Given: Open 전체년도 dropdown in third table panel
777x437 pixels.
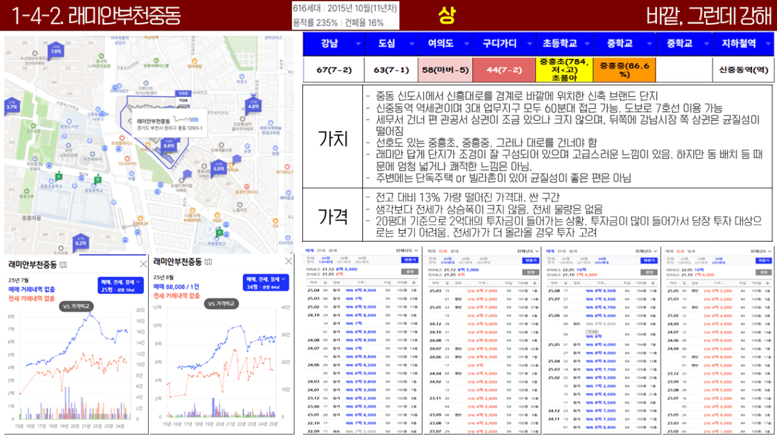Looking at the screenshot, I should pyautogui.click(x=645, y=252).
